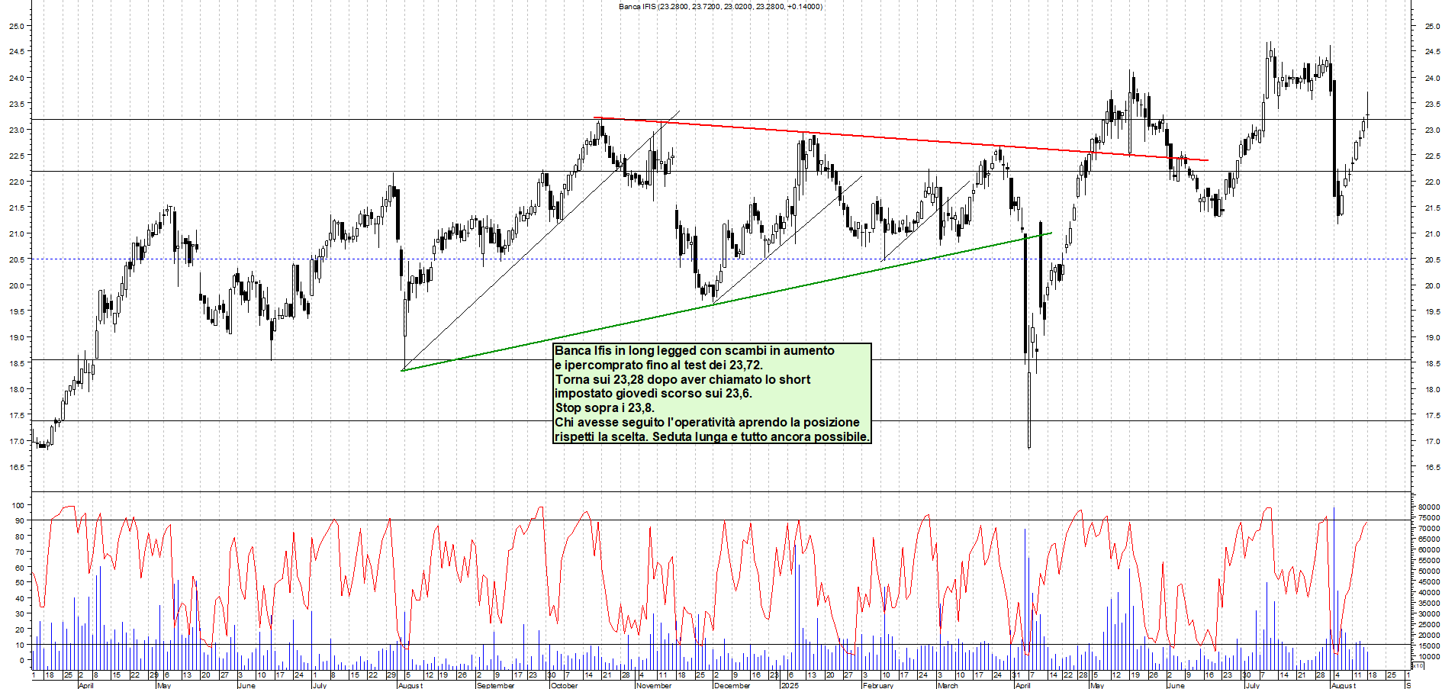This screenshot has width=1442, height=689.
Task: Click the red descending trendline
Action: 900,139
